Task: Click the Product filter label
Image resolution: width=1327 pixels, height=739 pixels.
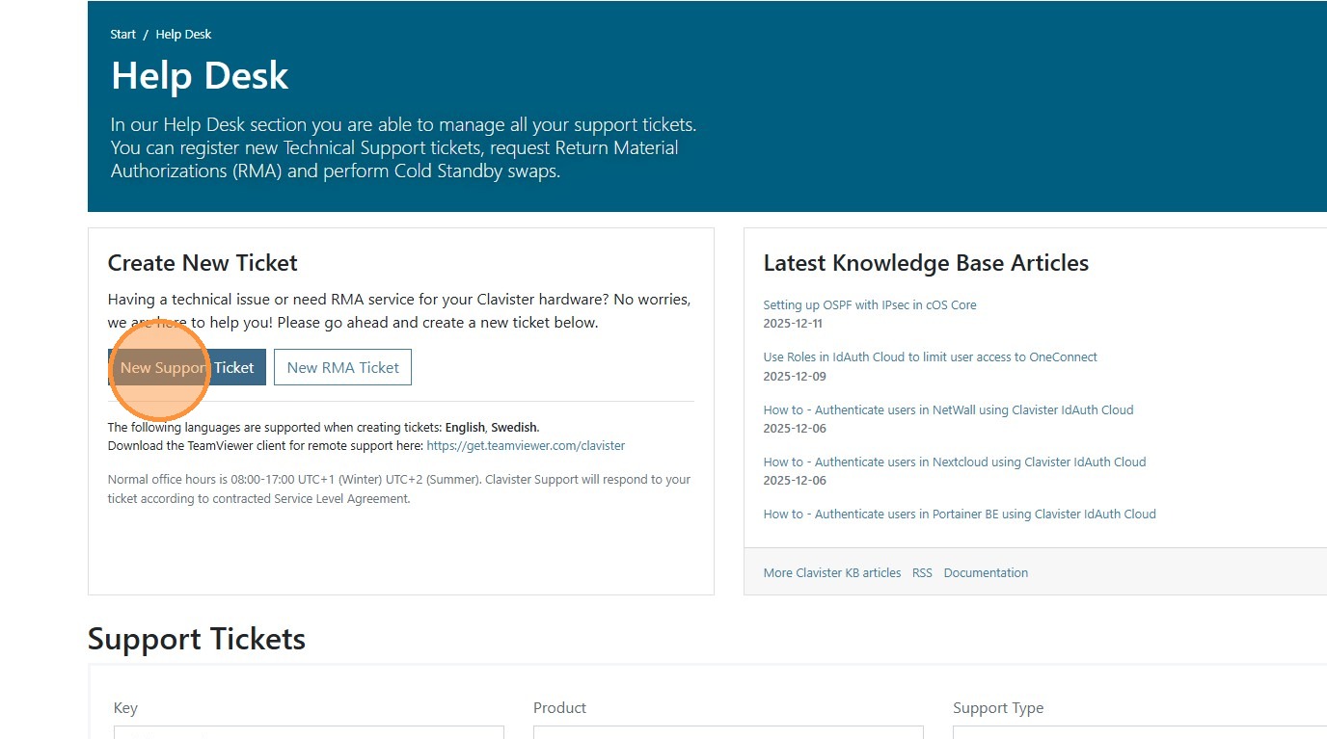Action: click(x=559, y=708)
